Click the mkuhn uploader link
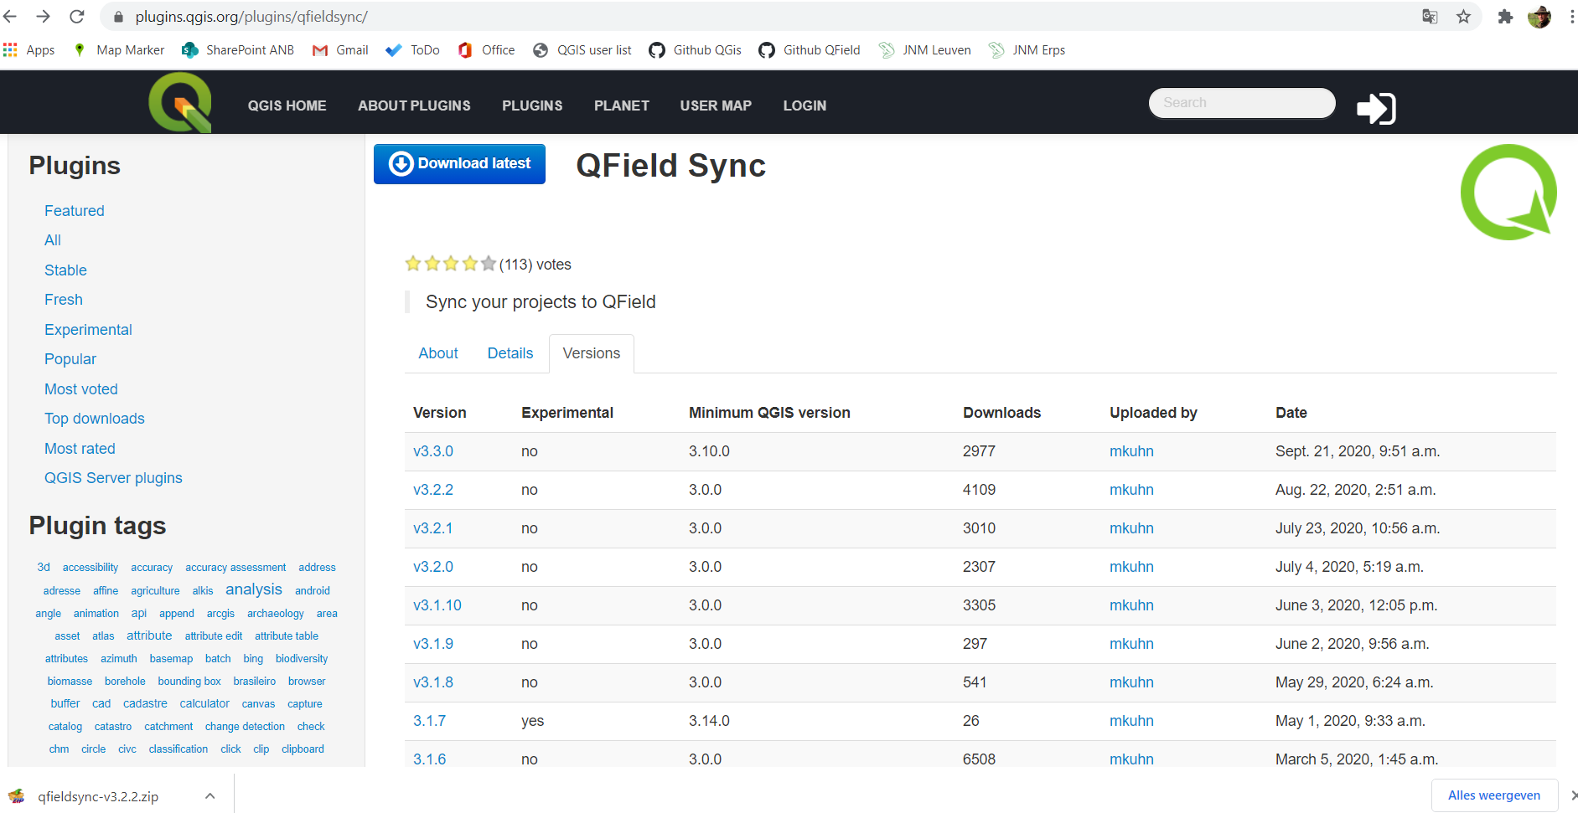 1131,451
